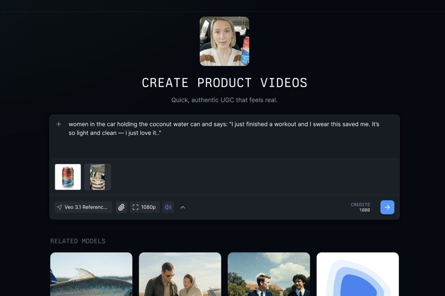Screen dimensions: 445x296
Task: Open the Veo 3.1 Reference model dropdown
Action: tap(83, 207)
